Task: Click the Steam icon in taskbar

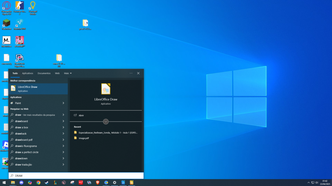Action: [47, 183]
